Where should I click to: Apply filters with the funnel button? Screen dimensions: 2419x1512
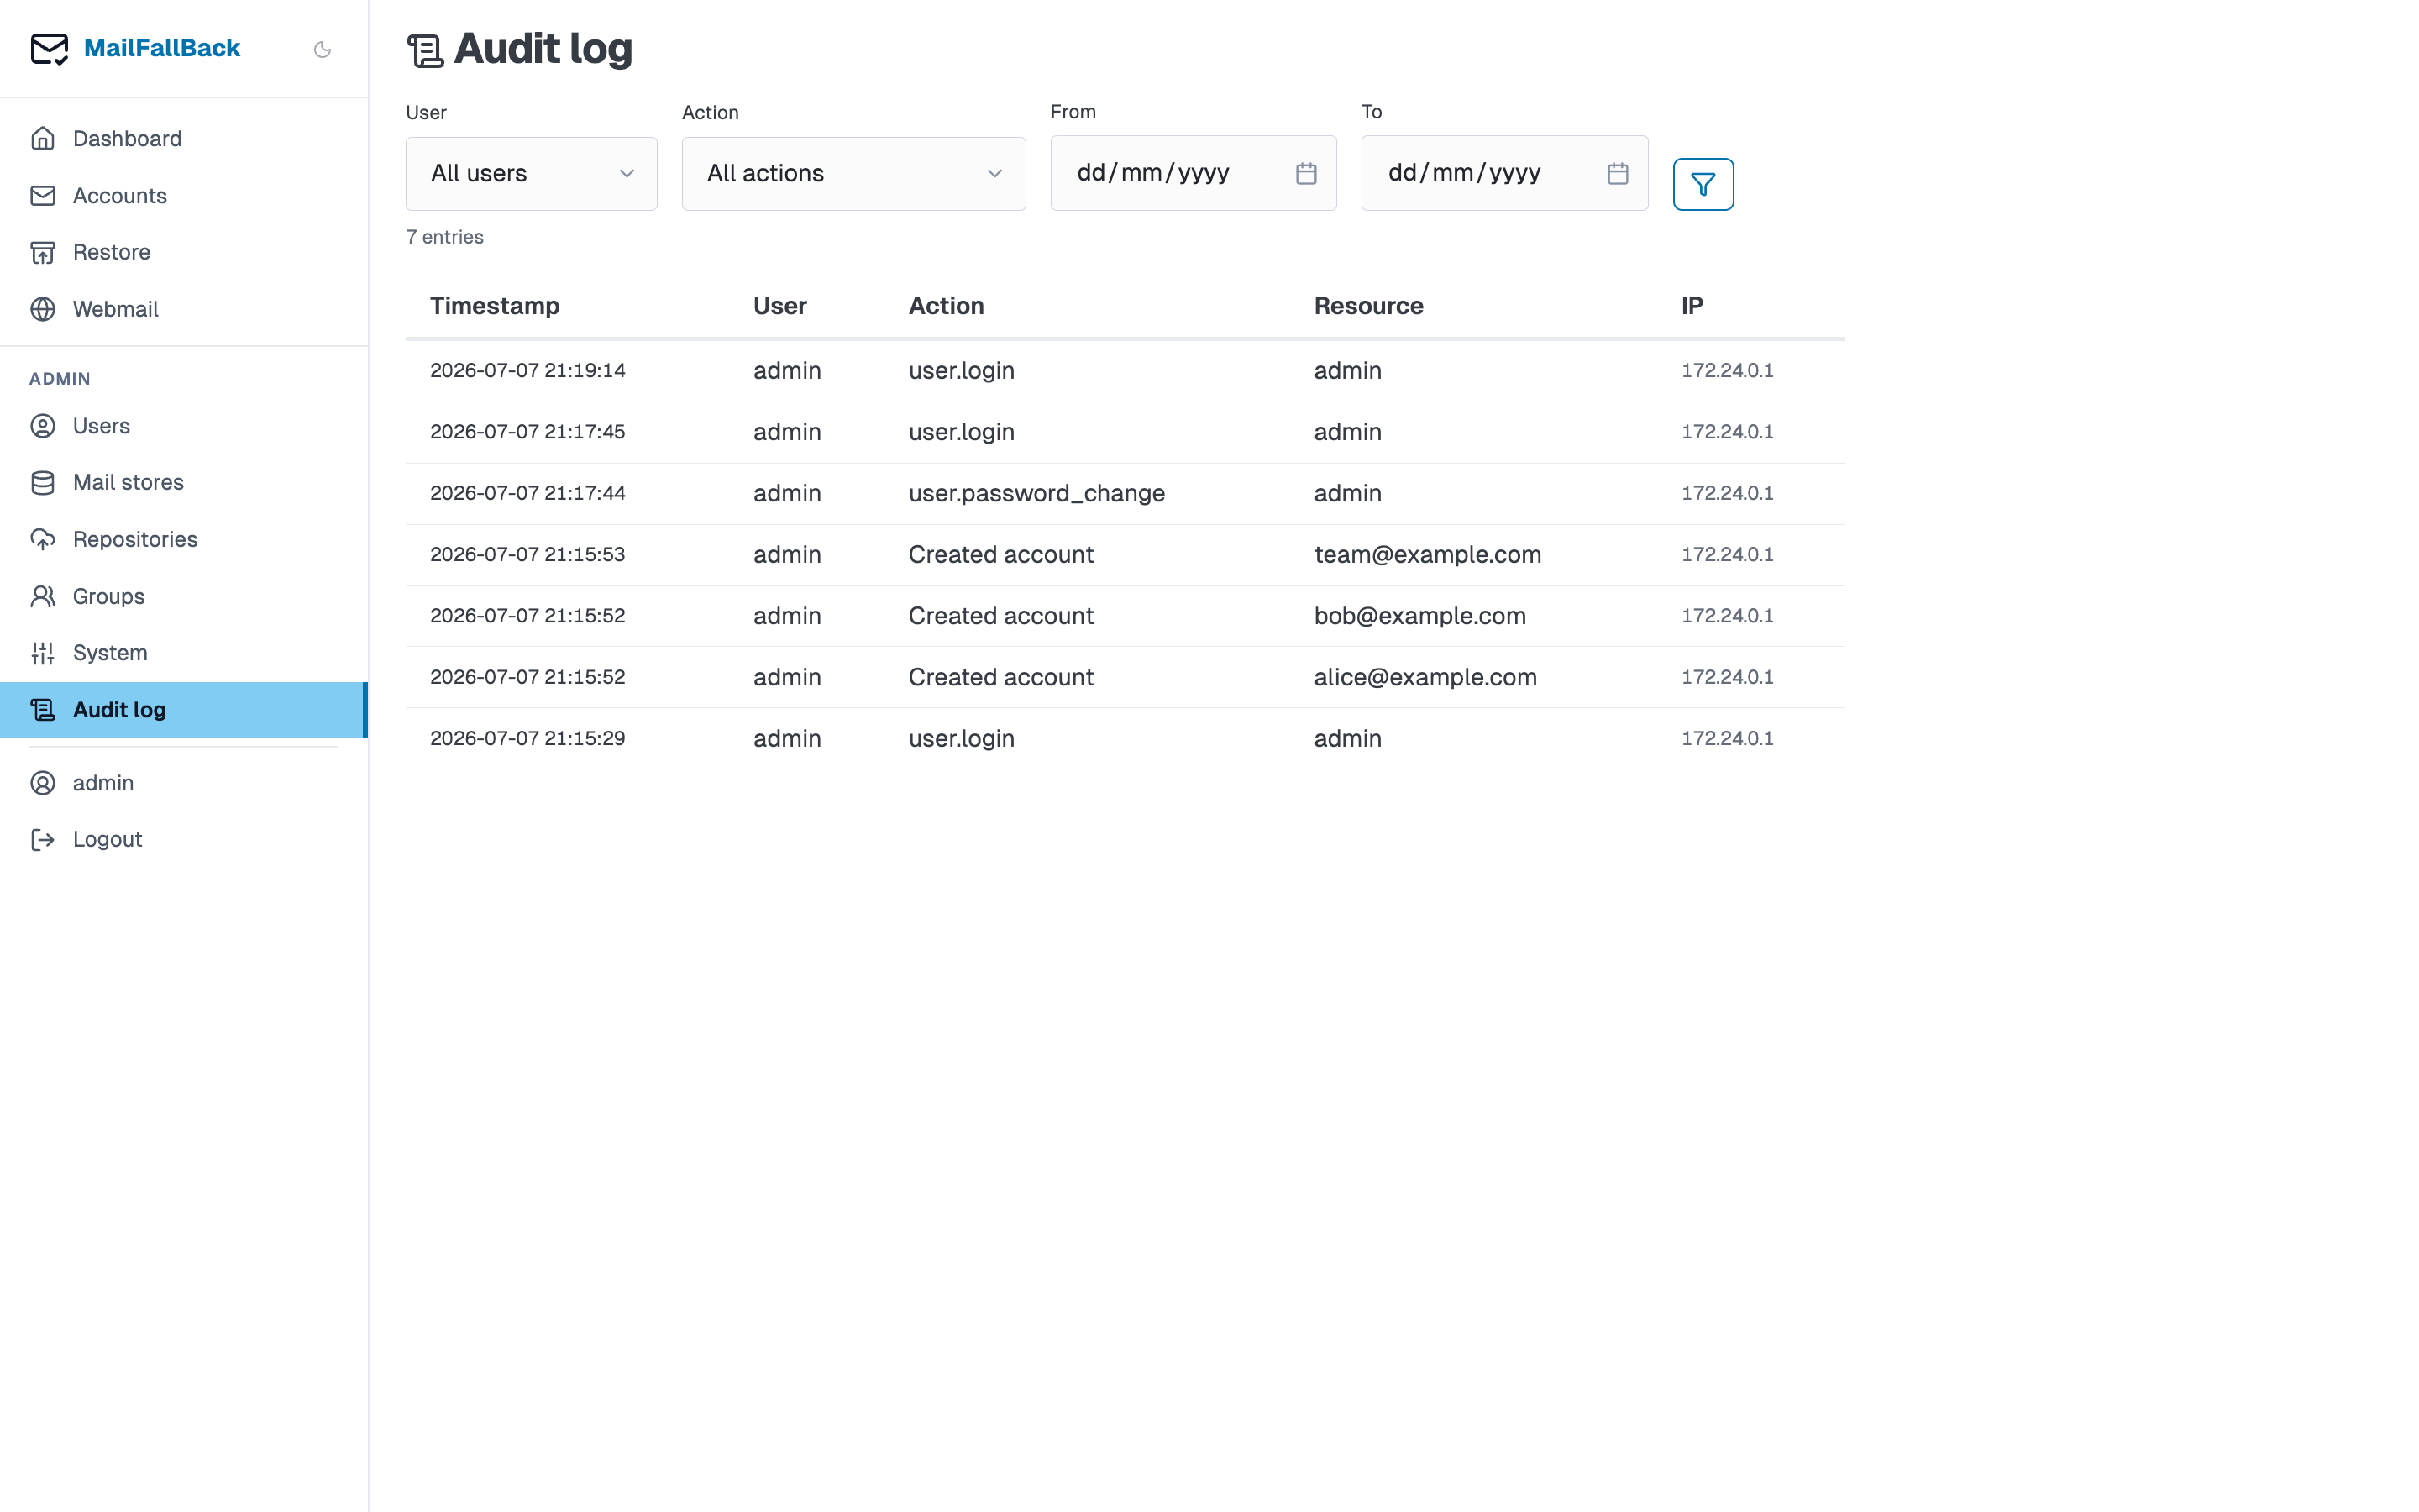1703,184
